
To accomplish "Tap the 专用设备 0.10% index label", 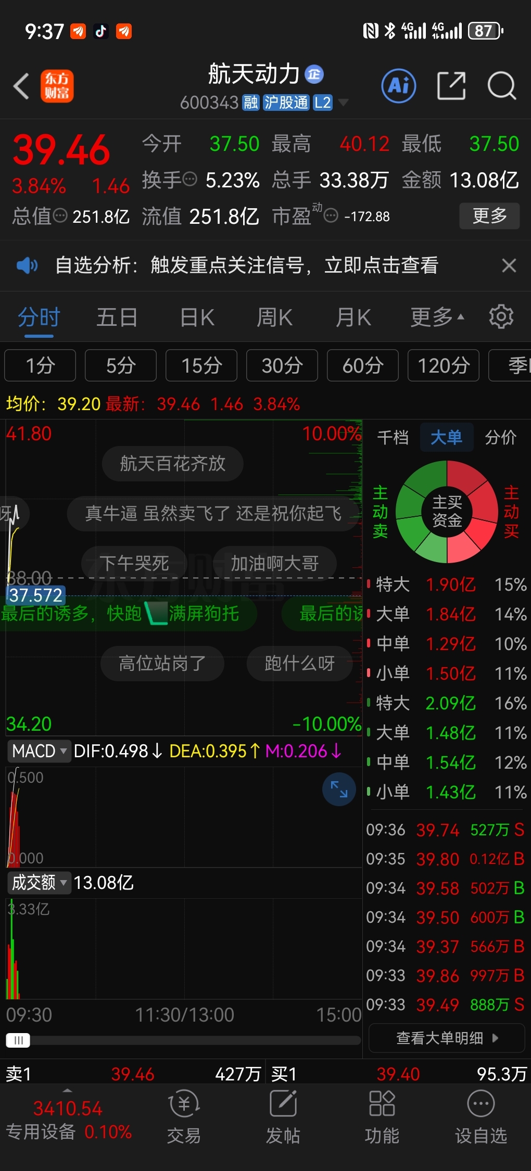I will (x=69, y=1131).
